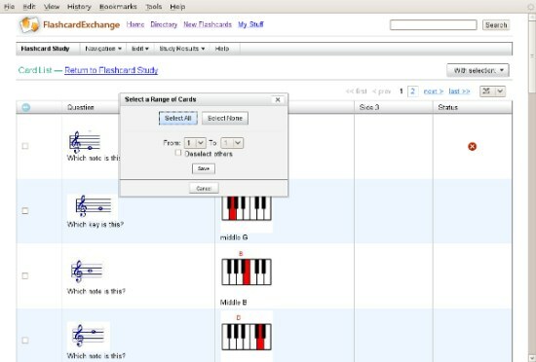Click the FlashcardExchange logo icon

(x=29, y=25)
